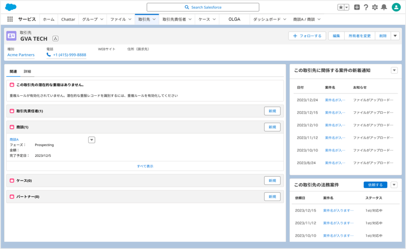Click the 所有者を変更 button
The height and width of the screenshot is (249, 406).
point(360,36)
